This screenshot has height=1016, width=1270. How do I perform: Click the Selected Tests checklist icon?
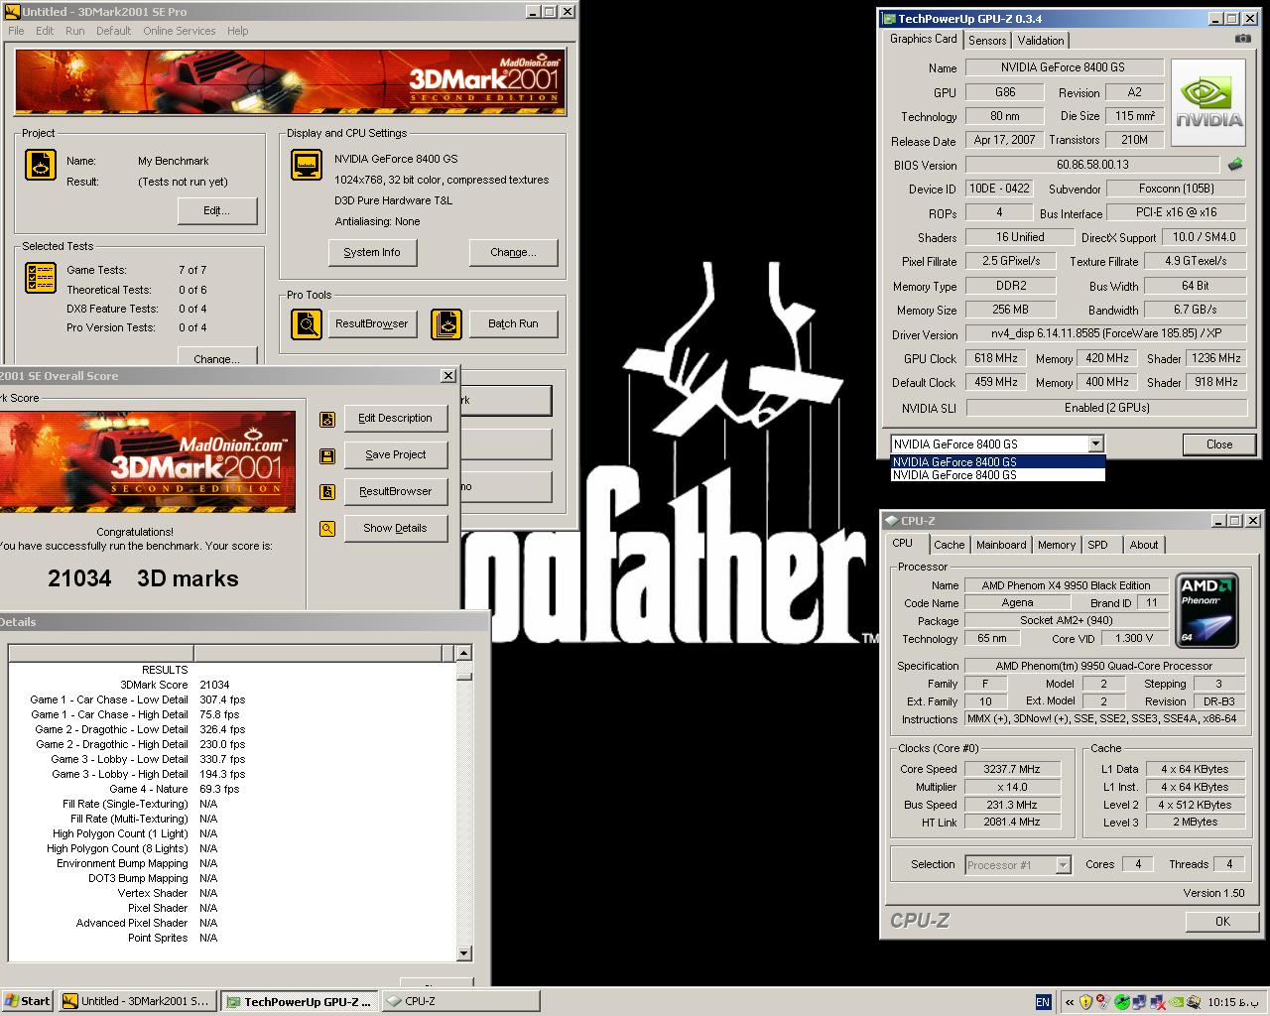pos(41,278)
